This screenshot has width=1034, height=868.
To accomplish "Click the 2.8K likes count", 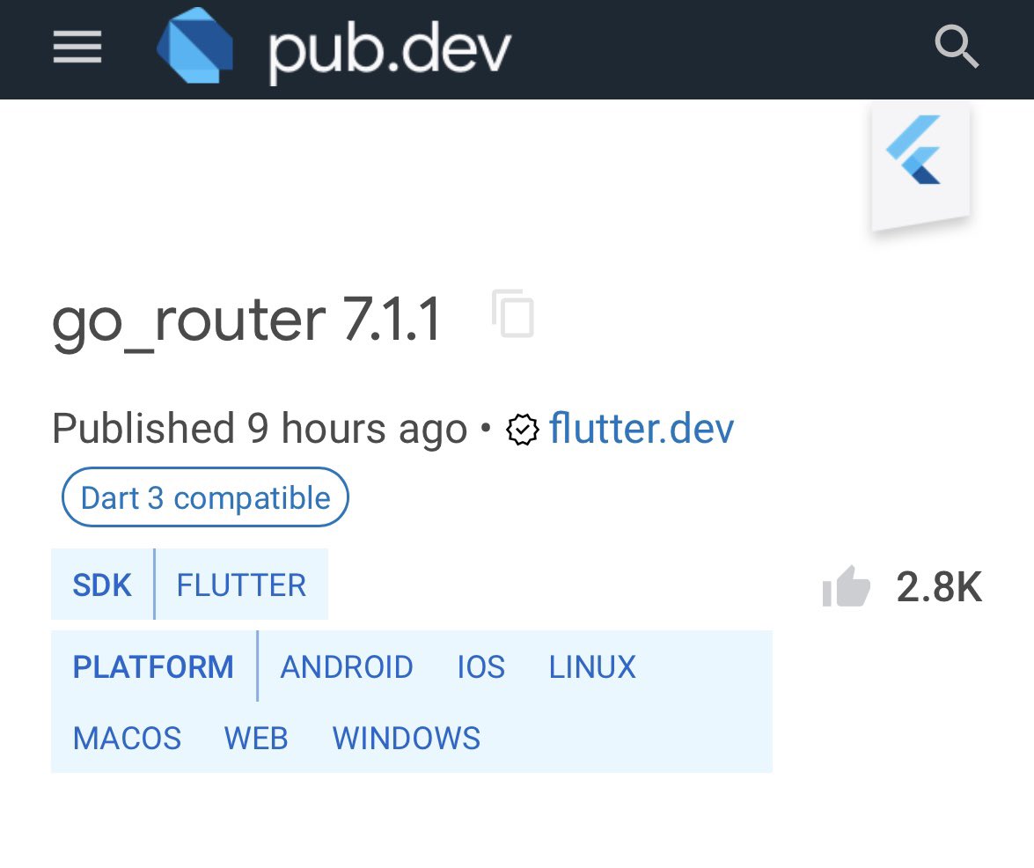I will tap(939, 586).
